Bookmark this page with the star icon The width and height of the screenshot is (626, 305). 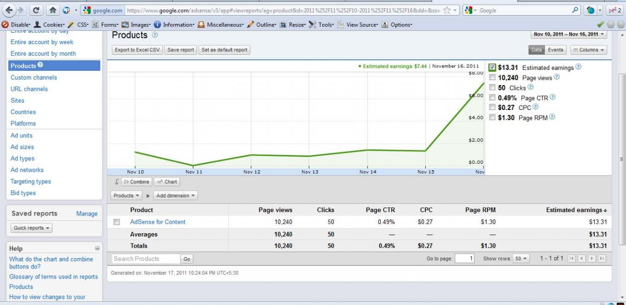click(x=446, y=10)
